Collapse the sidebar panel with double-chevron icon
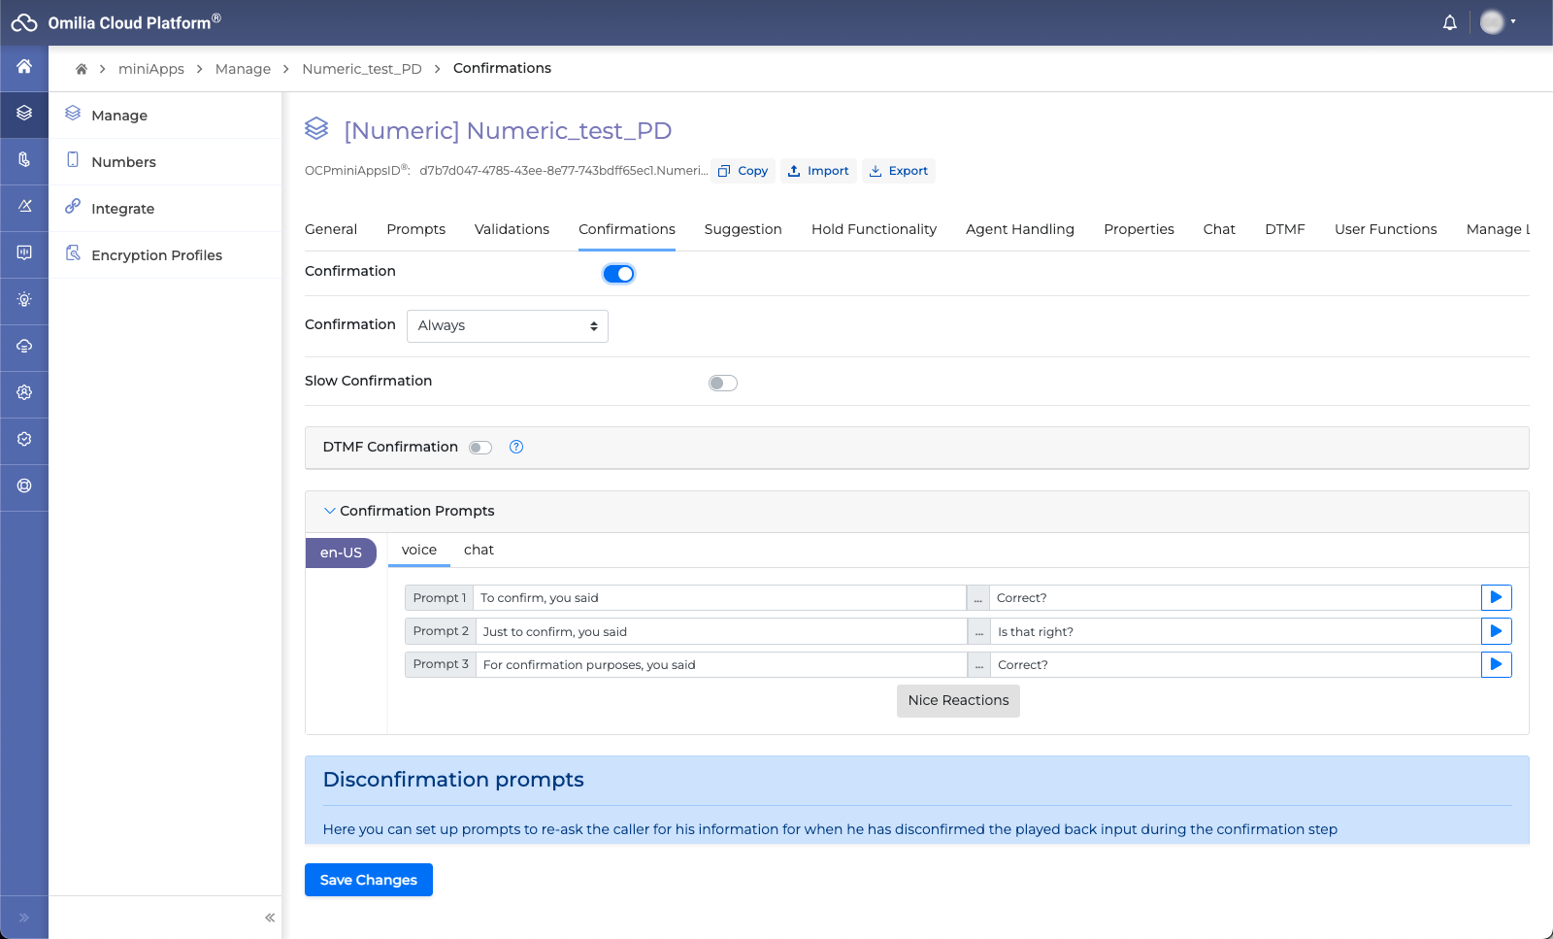This screenshot has width=1553, height=939. (x=270, y=918)
